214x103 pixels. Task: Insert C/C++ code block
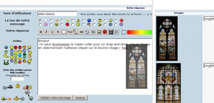[x=76, y=32]
